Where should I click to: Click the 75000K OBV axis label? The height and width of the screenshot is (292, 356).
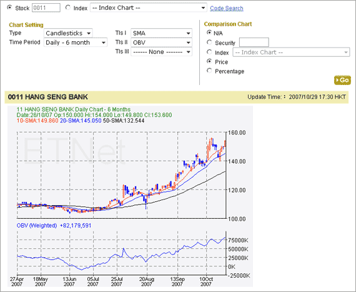tap(238, 241)
